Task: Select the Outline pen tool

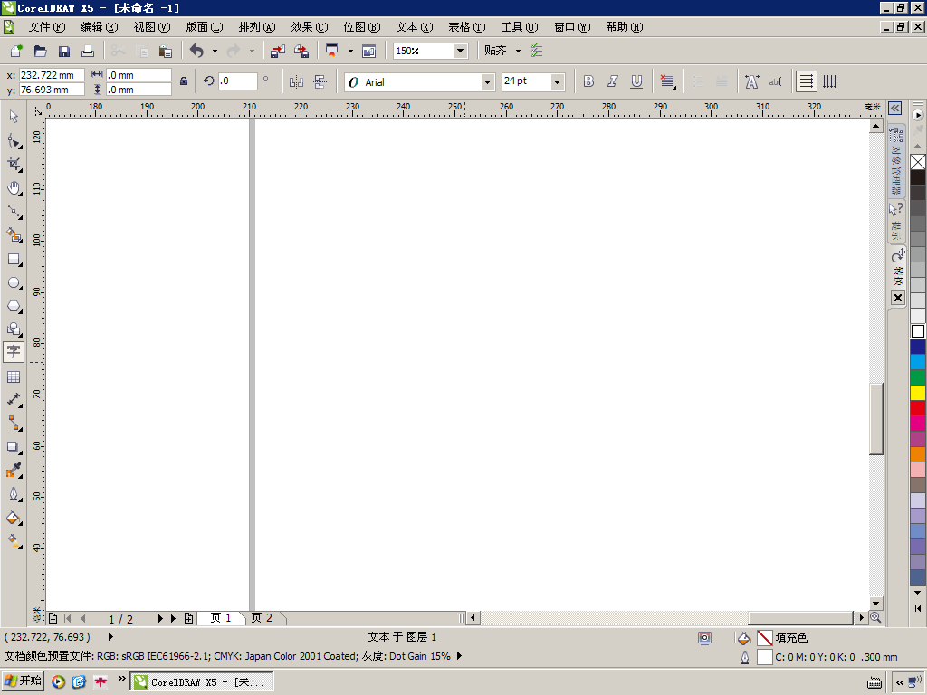Action: (x=14, y=494)
